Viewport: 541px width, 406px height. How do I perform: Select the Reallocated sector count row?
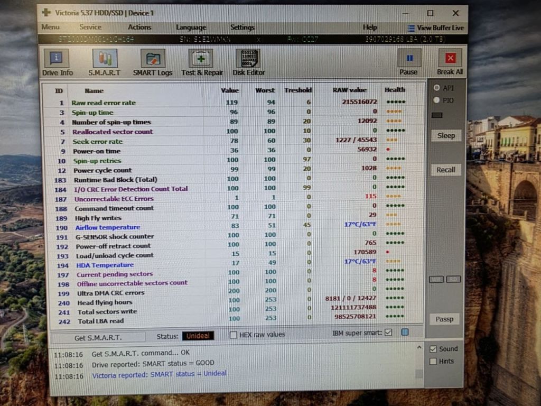point(232,132)
